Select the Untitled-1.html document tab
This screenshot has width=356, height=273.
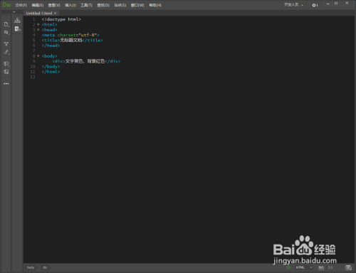[x=41, y=14]
